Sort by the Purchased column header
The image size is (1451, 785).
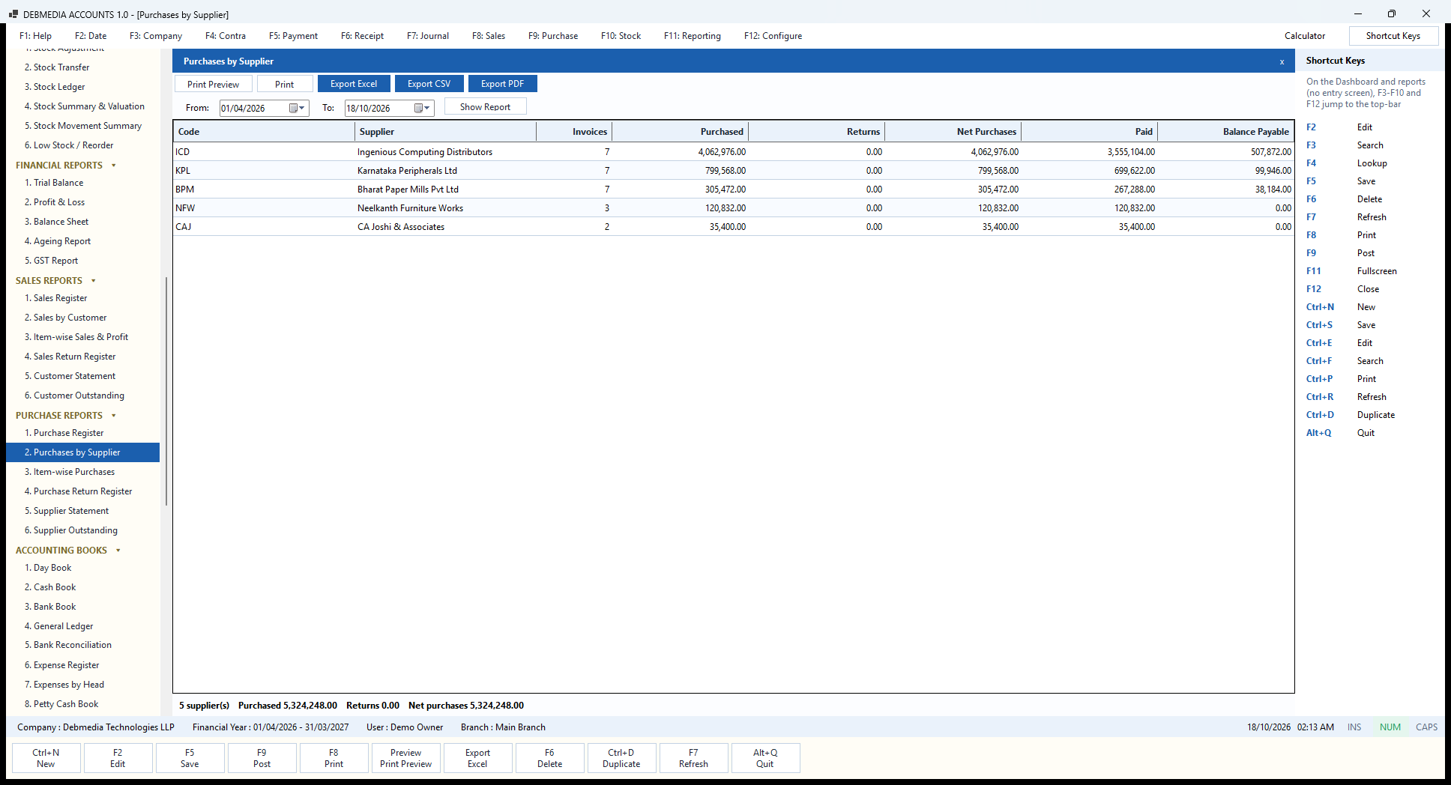tap(681, 132)
